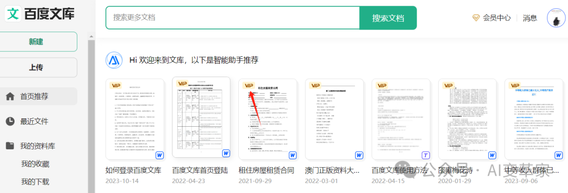Click title text 澳门正版资料大...

(332, 170)
